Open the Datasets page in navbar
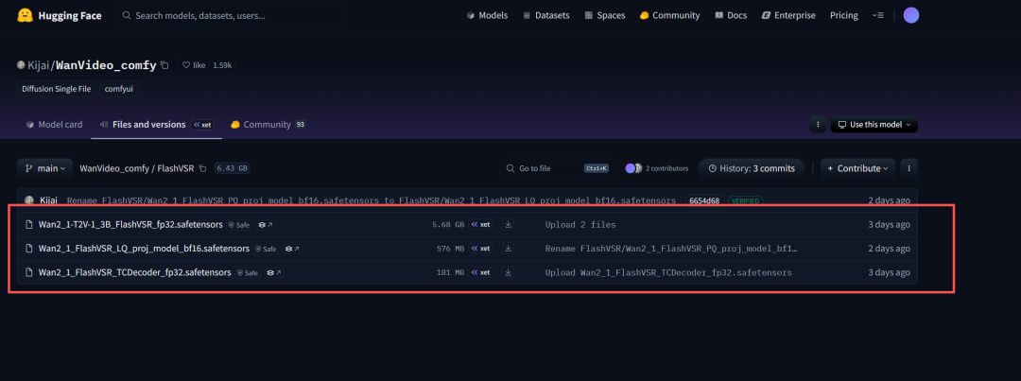 (545, 15)
